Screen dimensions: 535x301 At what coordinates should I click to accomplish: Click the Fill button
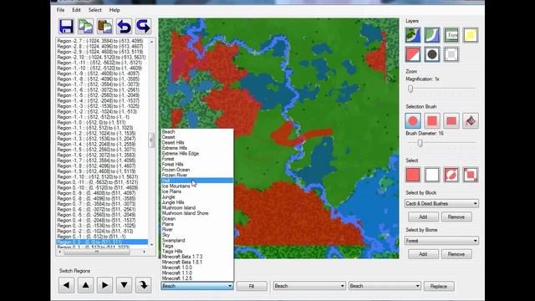(x=252, y=286)
